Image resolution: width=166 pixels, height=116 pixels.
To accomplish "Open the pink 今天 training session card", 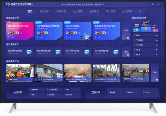I will point(20,31).
